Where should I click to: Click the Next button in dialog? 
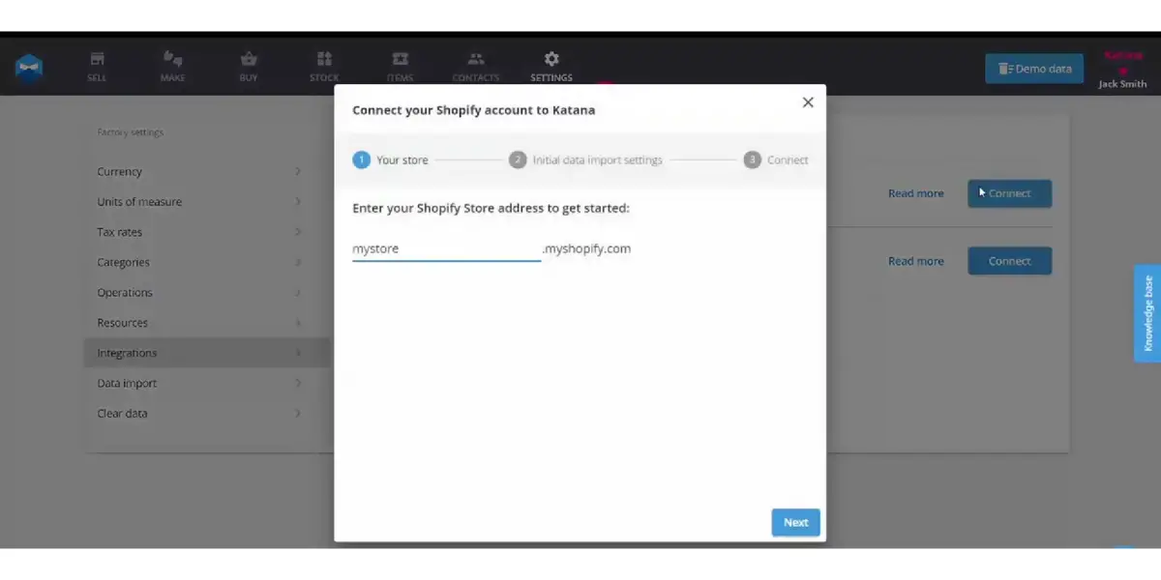point(795,522)
